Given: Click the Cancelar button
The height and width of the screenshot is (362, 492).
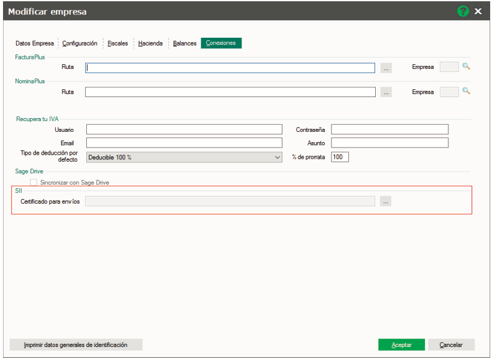Looking at the screenshot, I should pyautogui.click(x=451, y=345).
